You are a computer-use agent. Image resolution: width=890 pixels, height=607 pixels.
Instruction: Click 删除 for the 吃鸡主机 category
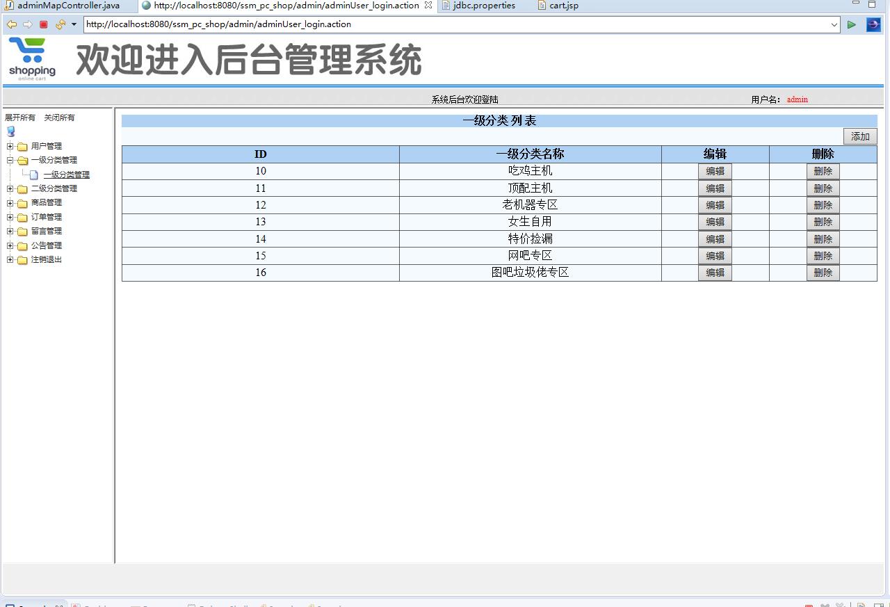[823, 171]
